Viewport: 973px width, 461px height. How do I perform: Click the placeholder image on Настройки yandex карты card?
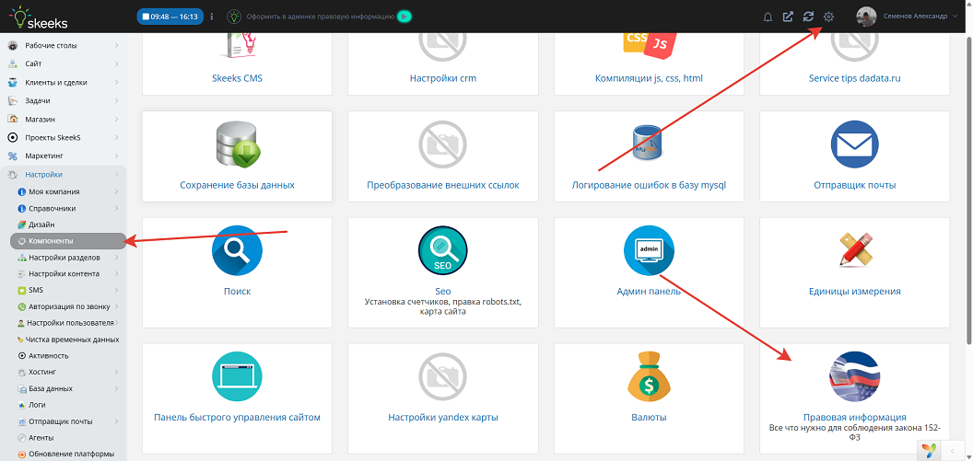pos(442,376)
